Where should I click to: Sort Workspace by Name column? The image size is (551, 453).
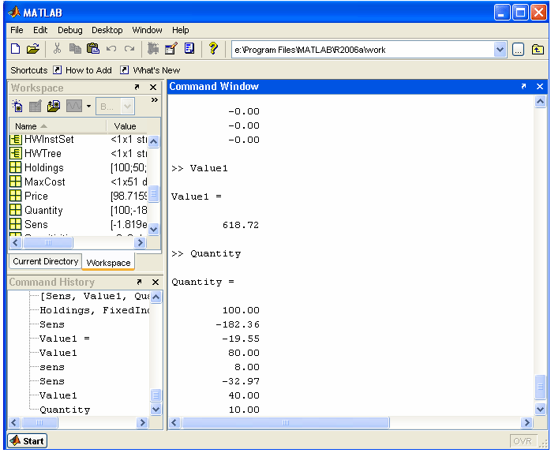pos(58,126)
